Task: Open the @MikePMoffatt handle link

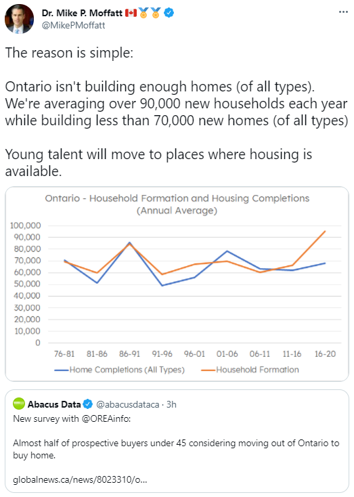Action: [x=73, y=25]
